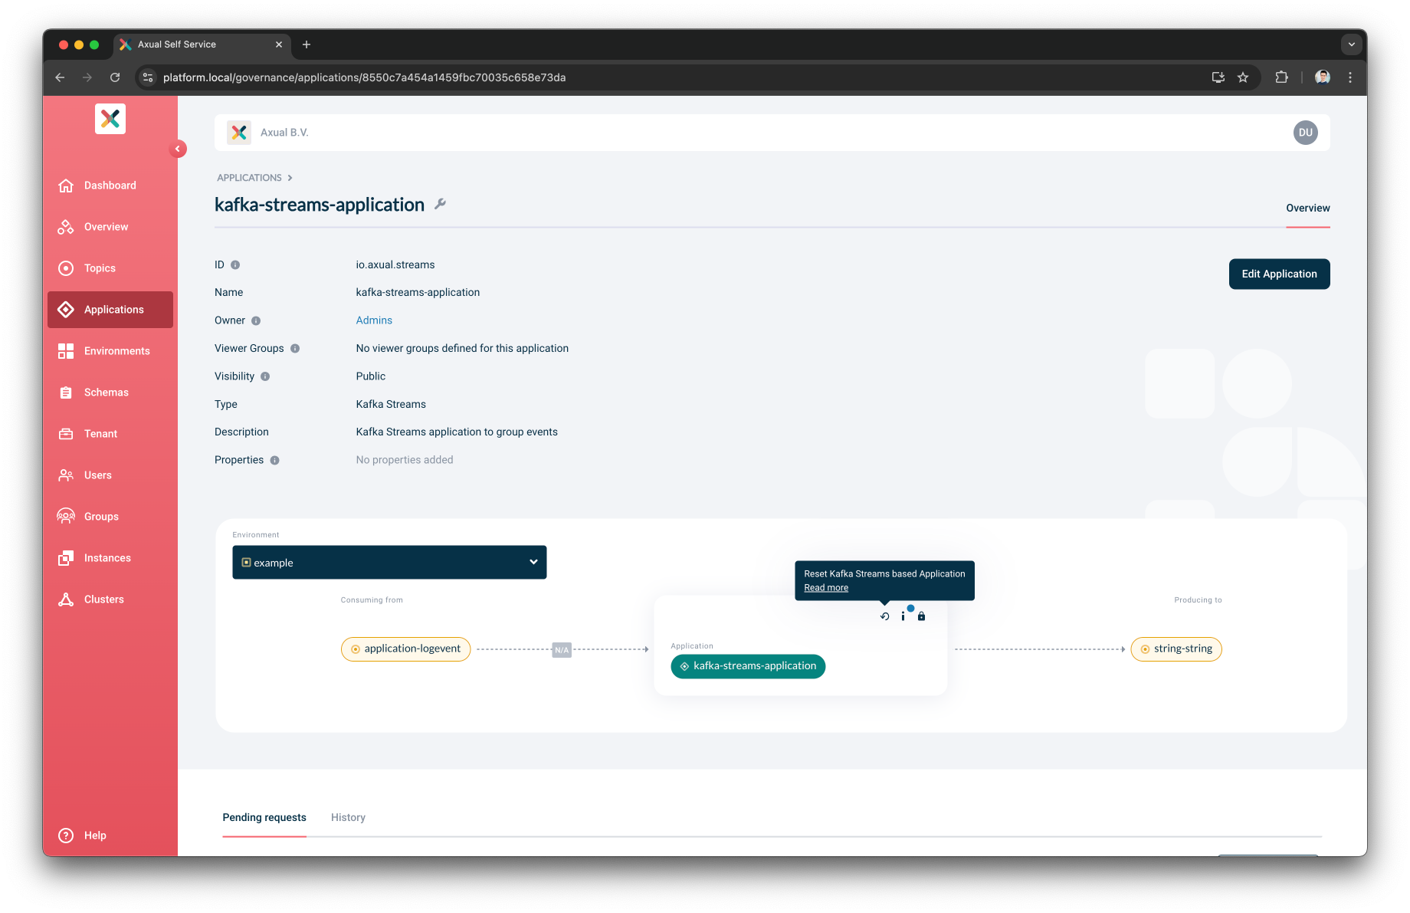Open Dashboard from the sidebar

[x=110, y=186]
